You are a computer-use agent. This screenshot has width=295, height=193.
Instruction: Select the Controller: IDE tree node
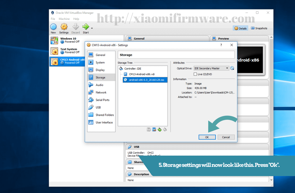[133, 69]
